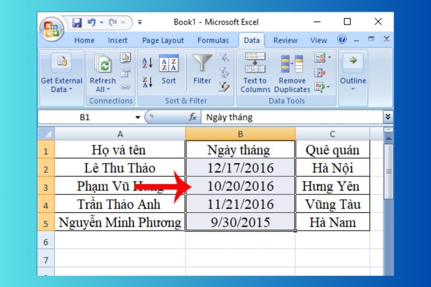431x287 pixels.
Task: Open Advanced filter options icon
Action: click(225, 87)
